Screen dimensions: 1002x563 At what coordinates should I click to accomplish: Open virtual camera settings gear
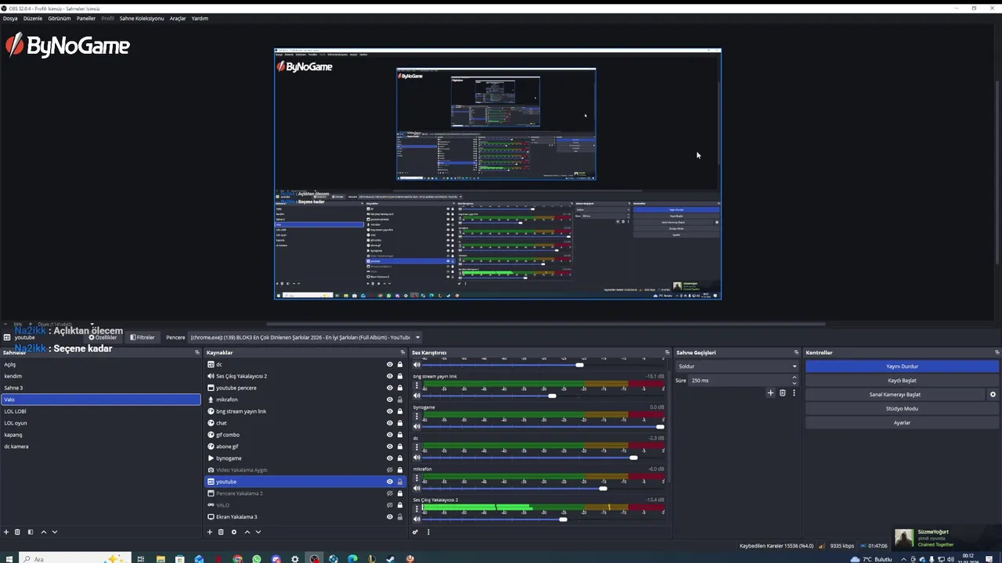993,394
